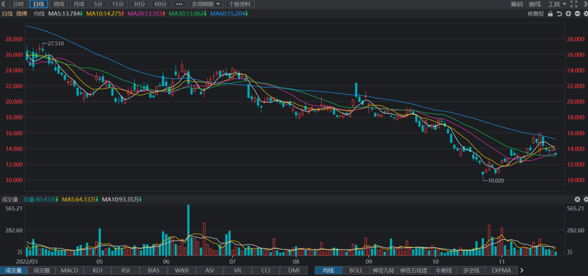
Task: Open the 筹码 chip distribution panel
Action: coord(516,4)
